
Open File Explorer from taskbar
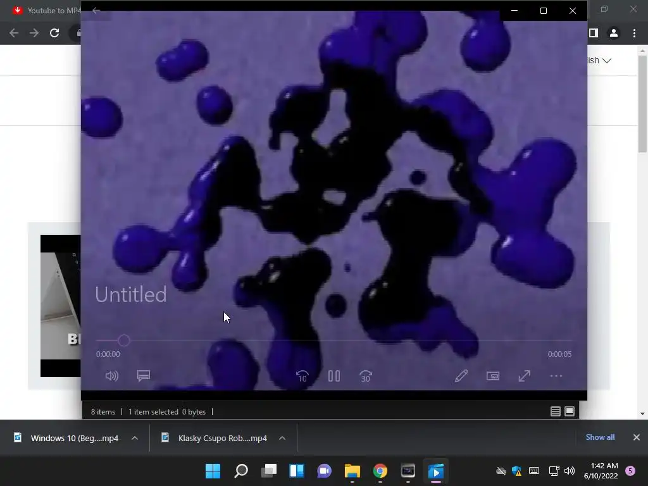click(x=352, y=471)
